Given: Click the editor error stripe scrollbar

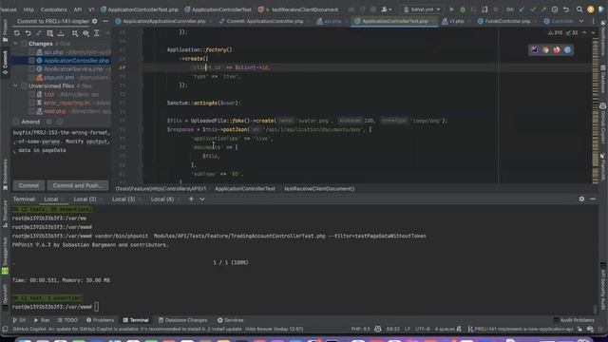Looking at the screenshot, I should tap(596, 110).
